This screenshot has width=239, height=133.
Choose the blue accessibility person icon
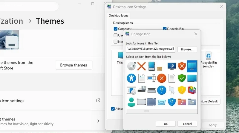tap(131, 78)
